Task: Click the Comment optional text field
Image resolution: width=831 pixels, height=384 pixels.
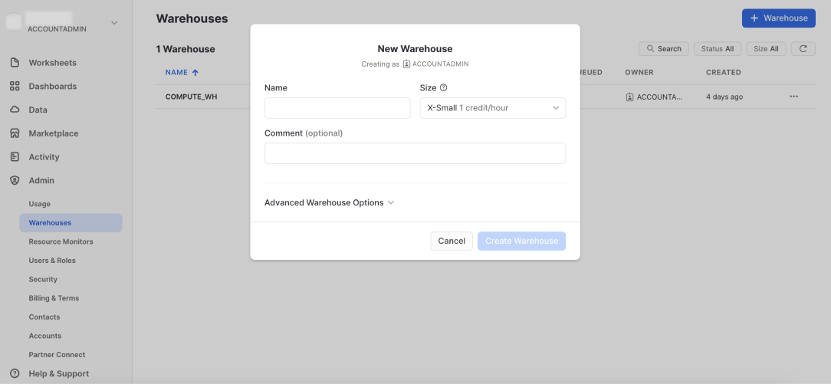Action: click(x=415, y=153)
